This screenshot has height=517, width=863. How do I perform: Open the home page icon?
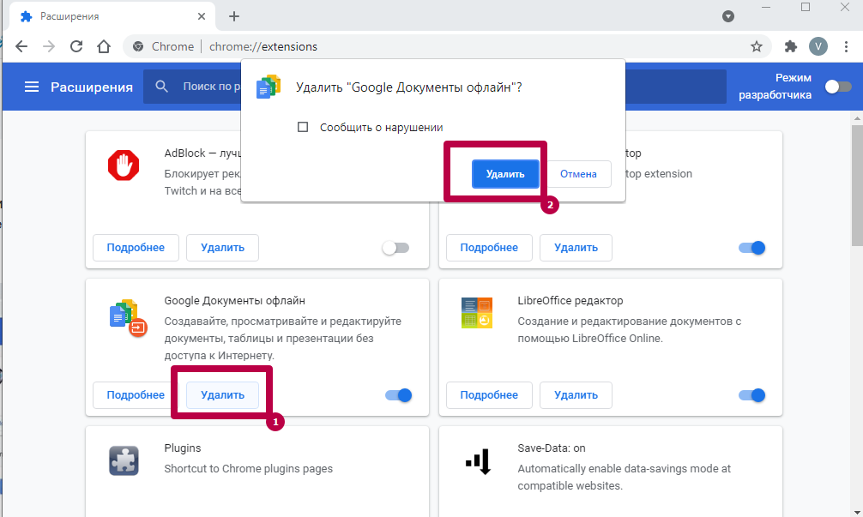coord(104,47)
